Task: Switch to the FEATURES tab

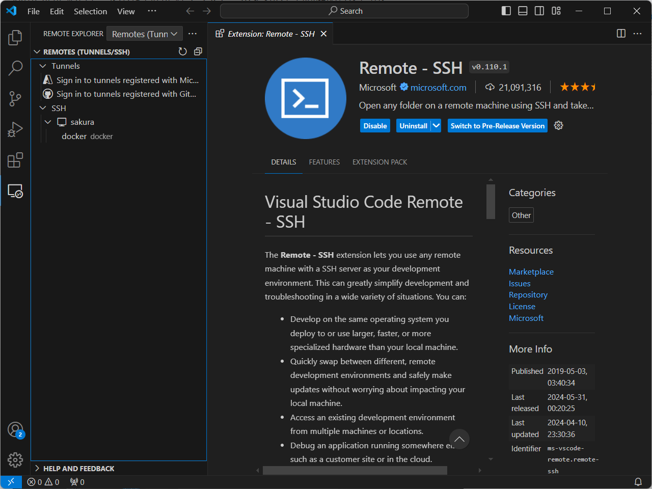Action: click(x=324, y=162)
